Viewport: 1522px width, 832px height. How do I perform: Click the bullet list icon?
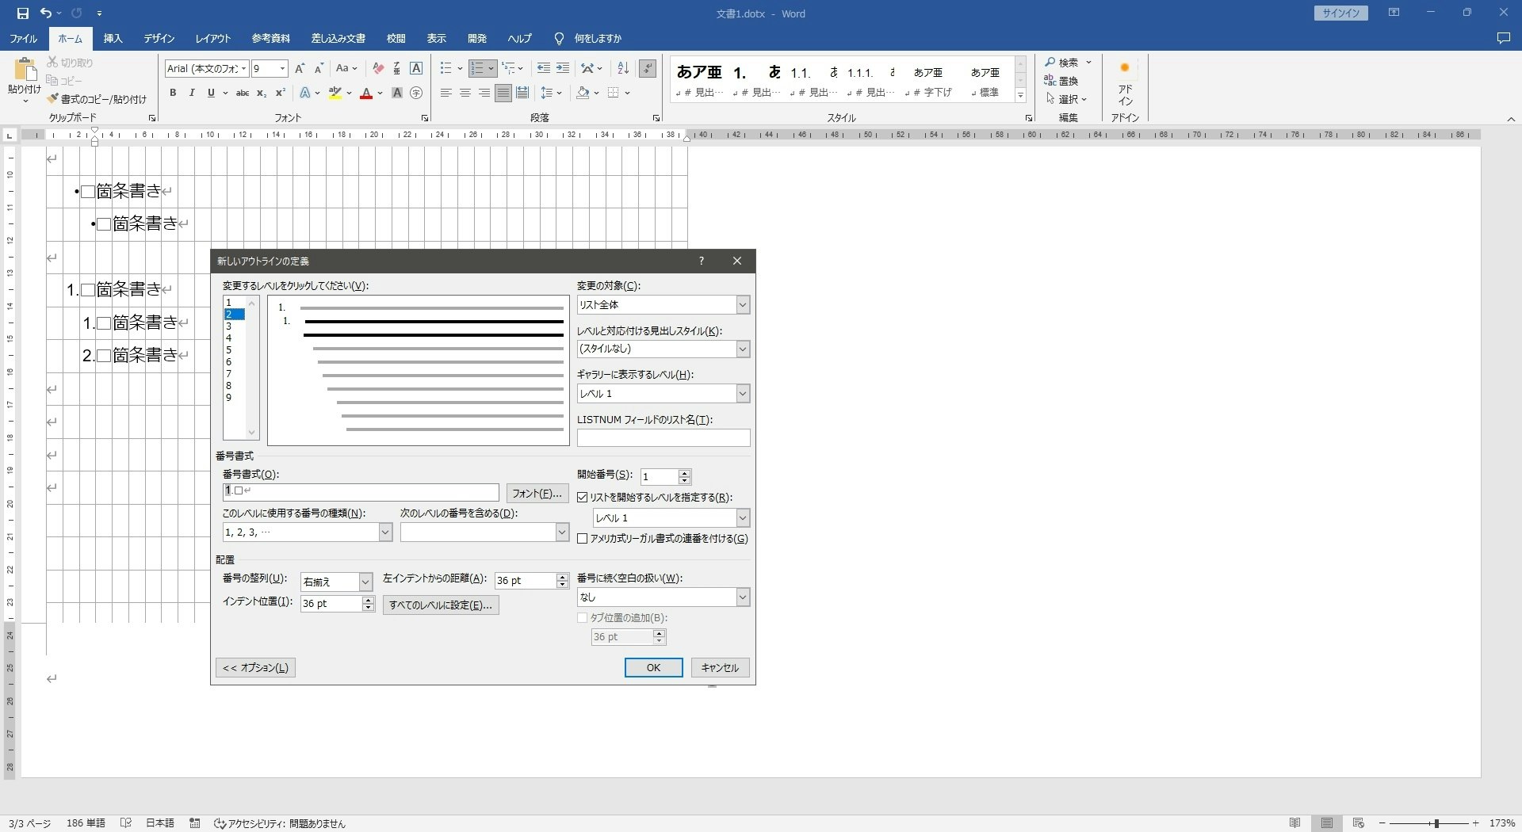[x=446, y=69]
